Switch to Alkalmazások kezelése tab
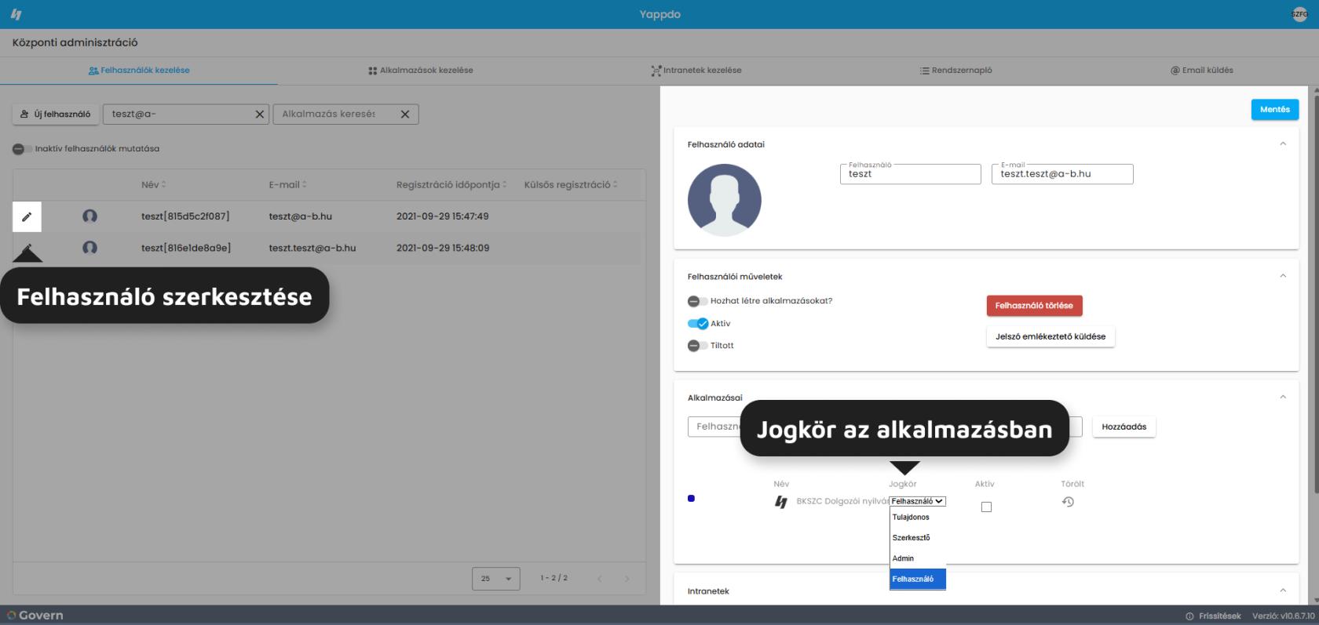This screenshot has width=1319, height=625. pos(421,71)
